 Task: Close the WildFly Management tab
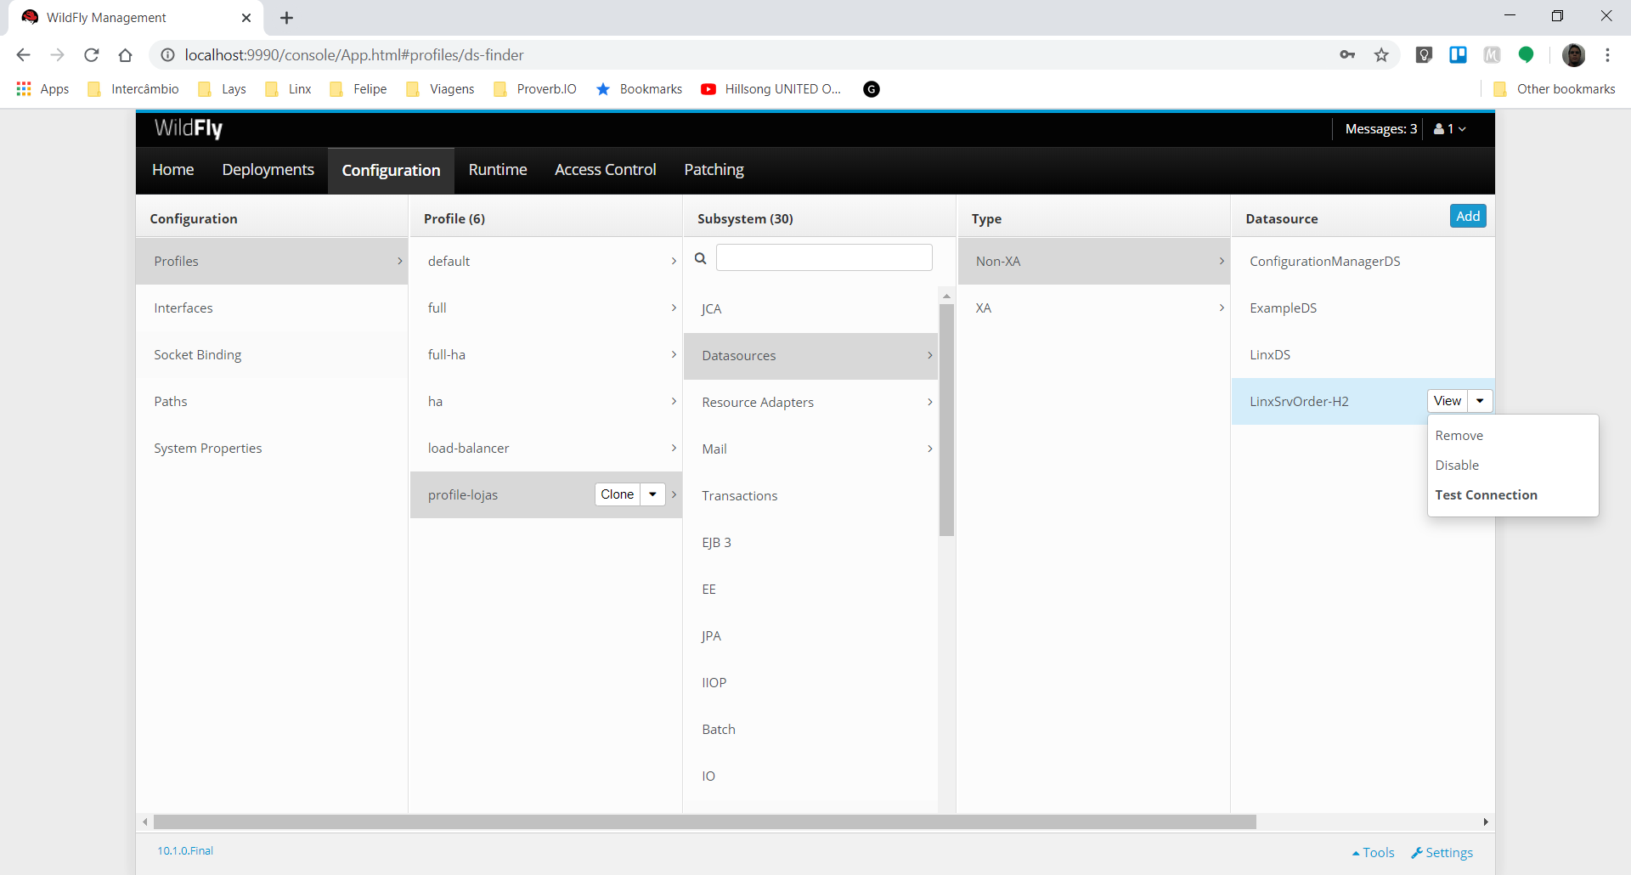click(x=246, y=18)
